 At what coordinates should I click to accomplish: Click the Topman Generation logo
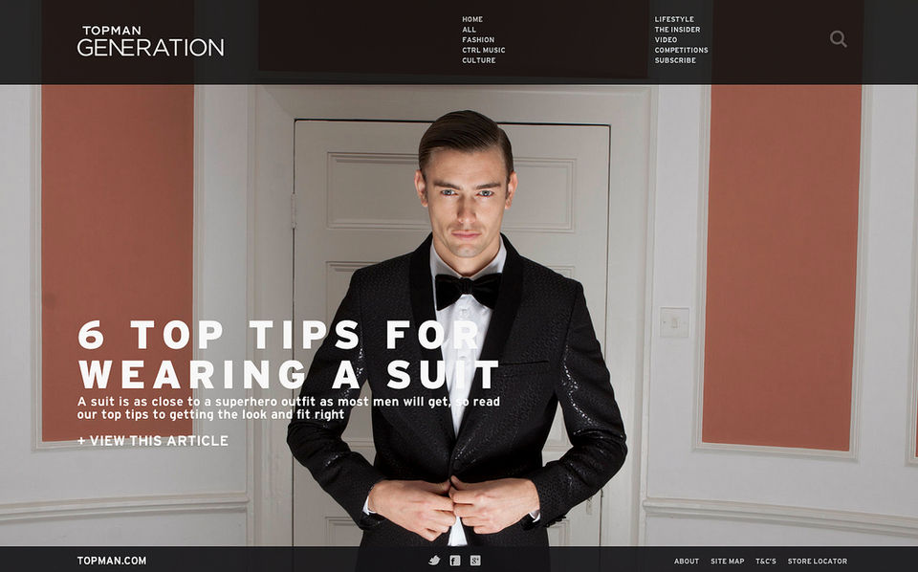click(x=150, y=41)
